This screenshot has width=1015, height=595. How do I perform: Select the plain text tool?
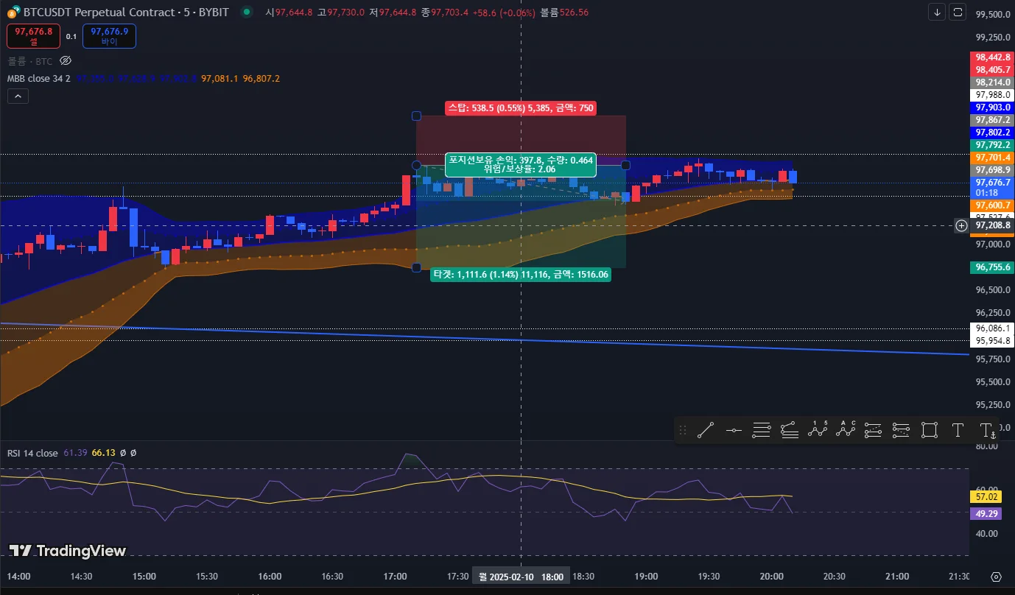958,431
